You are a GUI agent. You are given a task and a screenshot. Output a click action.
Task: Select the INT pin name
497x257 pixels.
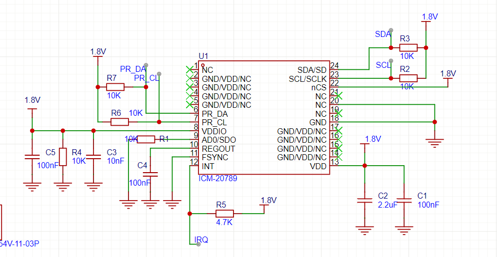click(x=207, y=166)
